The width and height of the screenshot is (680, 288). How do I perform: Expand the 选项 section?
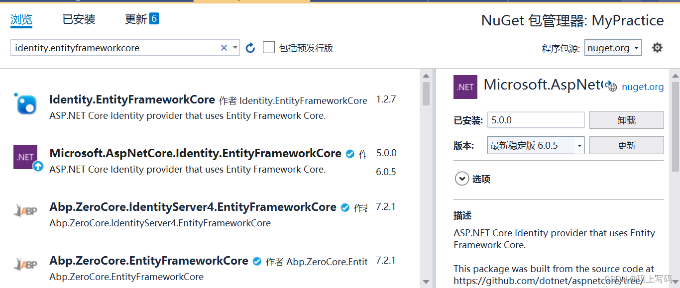pos(462,179)
